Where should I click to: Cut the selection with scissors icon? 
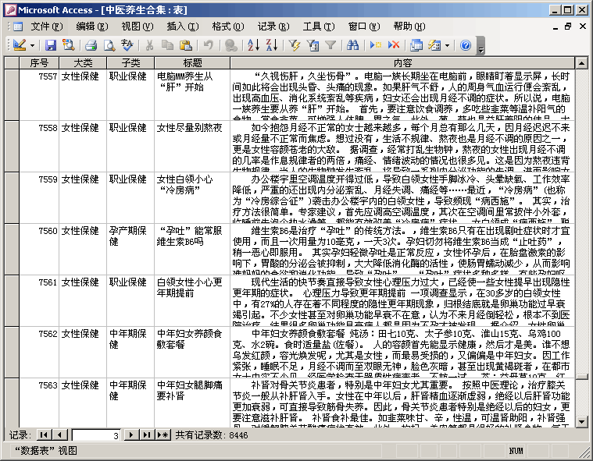[x=149, y=45]
